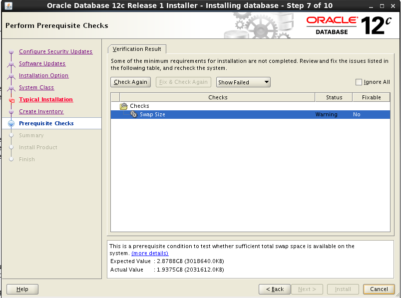401x298 pixels.
Task: Click the Typical Installation error step marker
Action: point(11,100)
